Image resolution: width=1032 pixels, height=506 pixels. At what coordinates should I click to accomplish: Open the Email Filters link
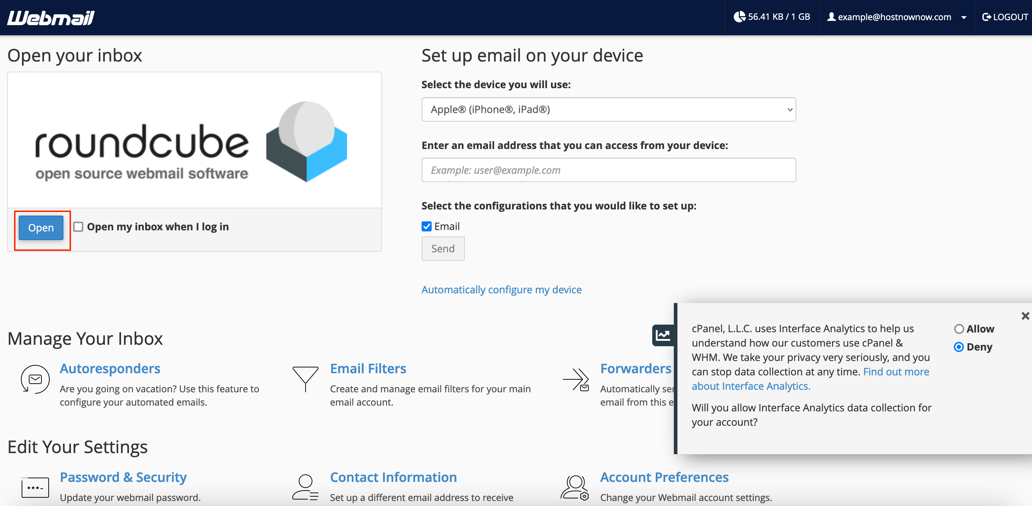[368, 369]
